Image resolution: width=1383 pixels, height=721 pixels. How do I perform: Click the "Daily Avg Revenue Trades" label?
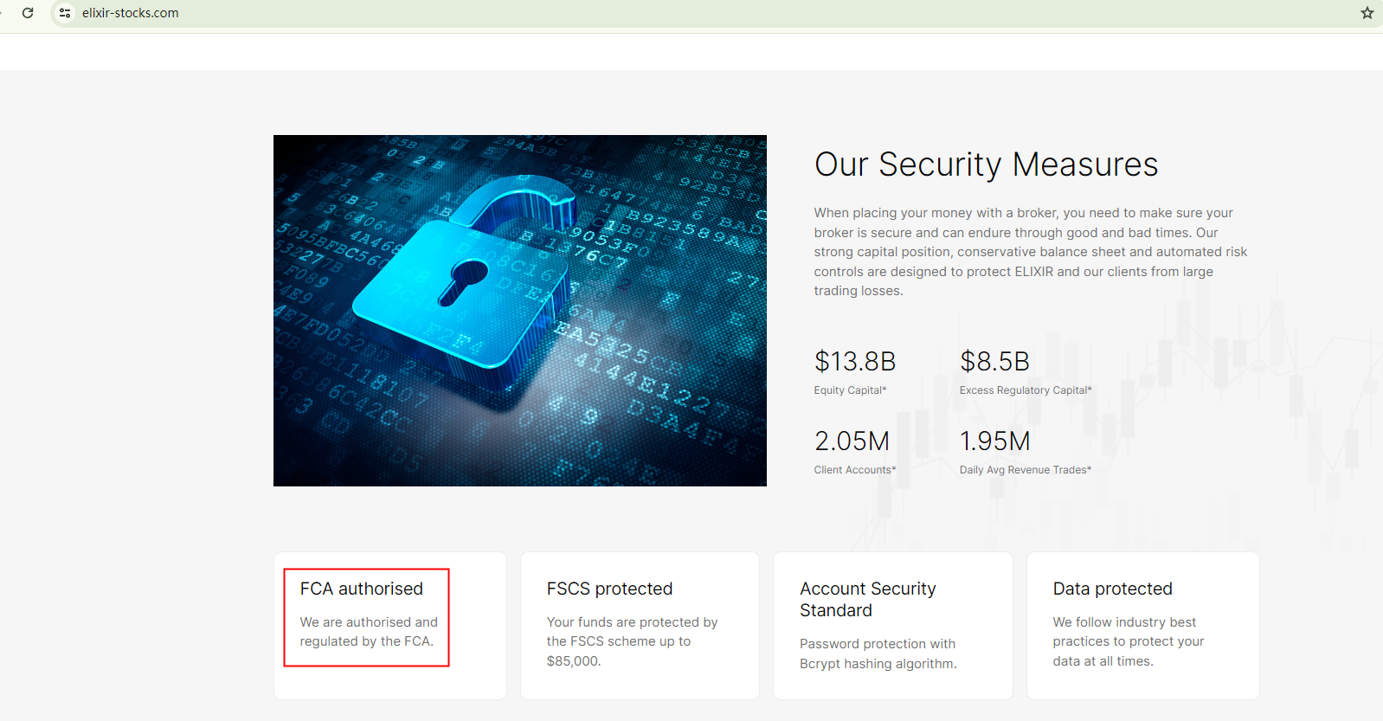[x=1025, y=470]
